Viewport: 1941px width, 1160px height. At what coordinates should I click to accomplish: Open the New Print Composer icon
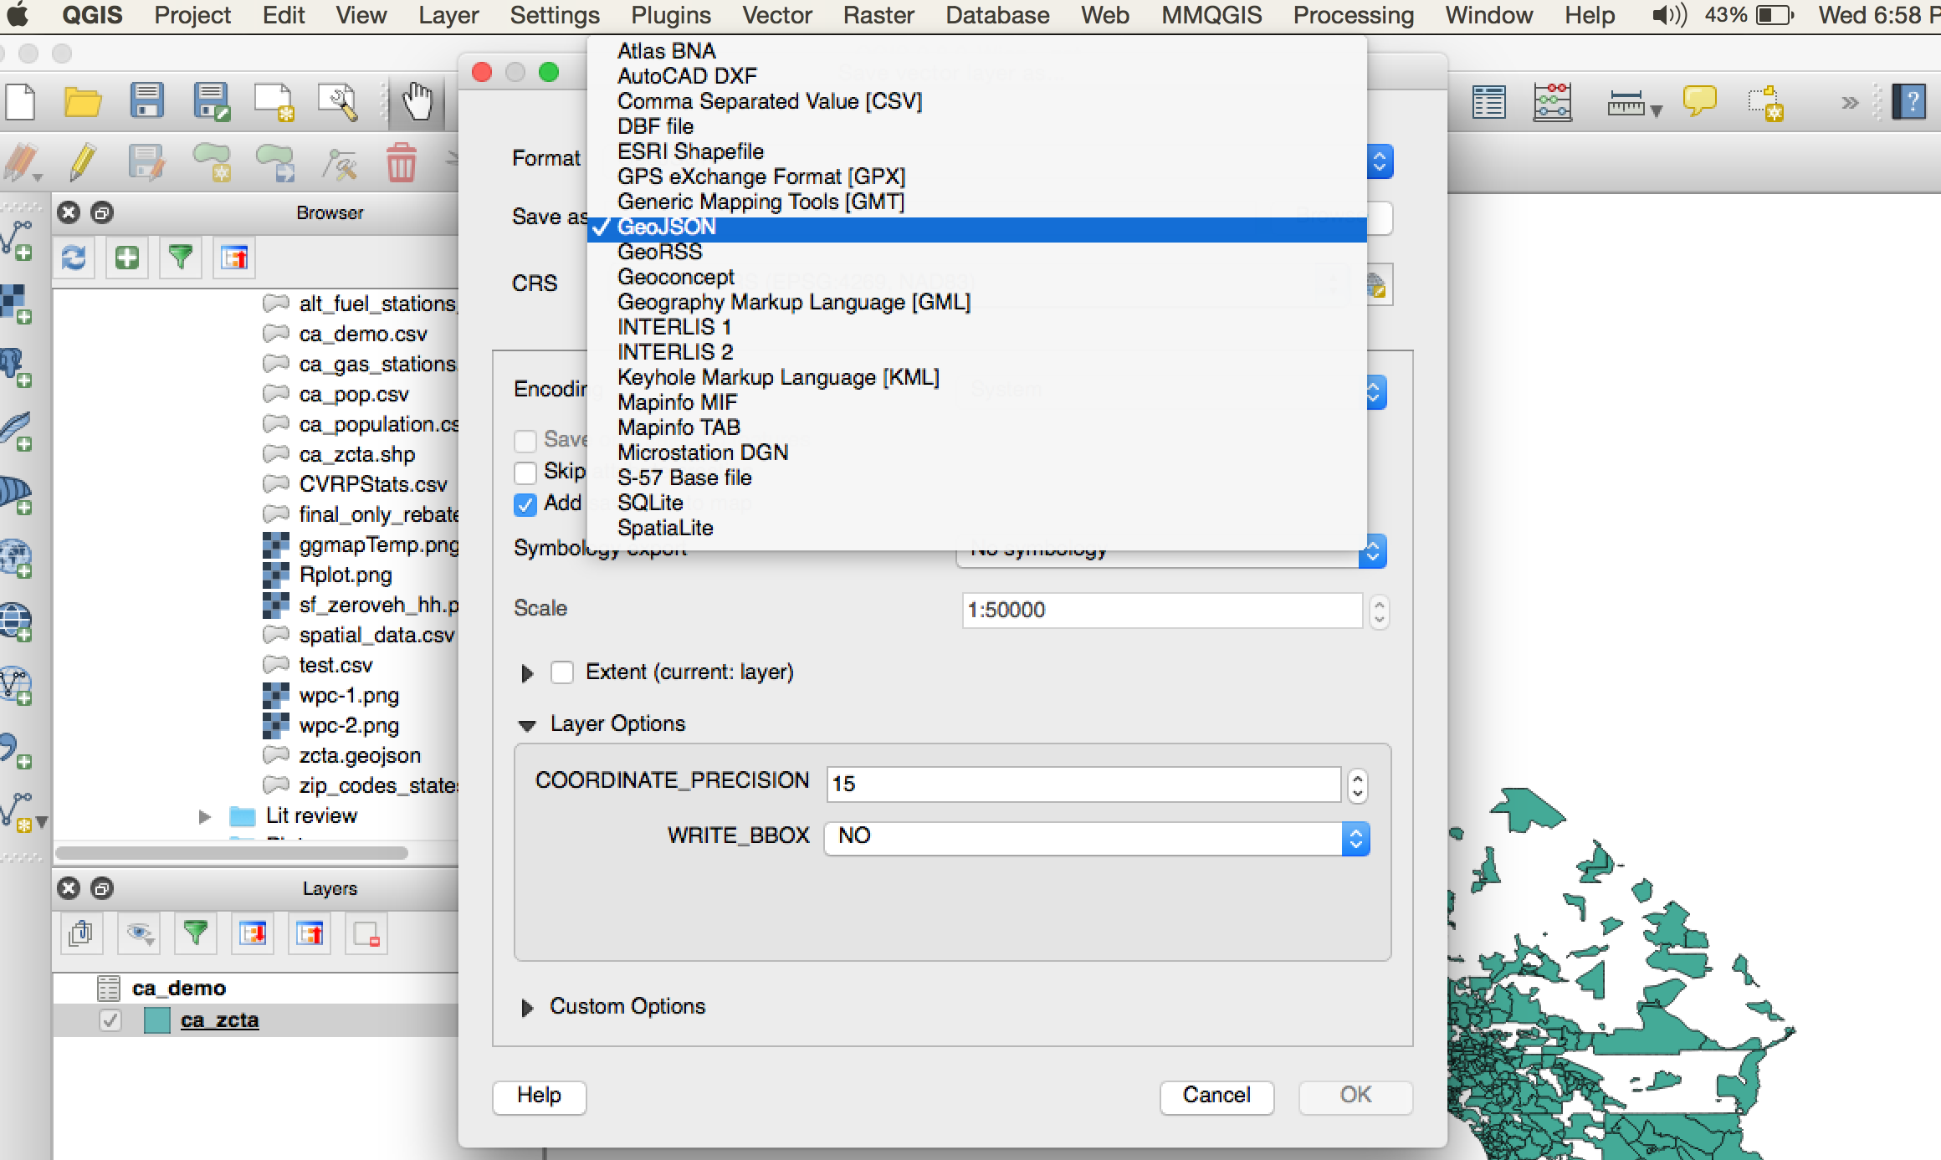274,103
